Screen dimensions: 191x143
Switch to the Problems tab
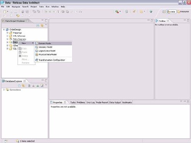pyautogui.click(x=81, y=102)
